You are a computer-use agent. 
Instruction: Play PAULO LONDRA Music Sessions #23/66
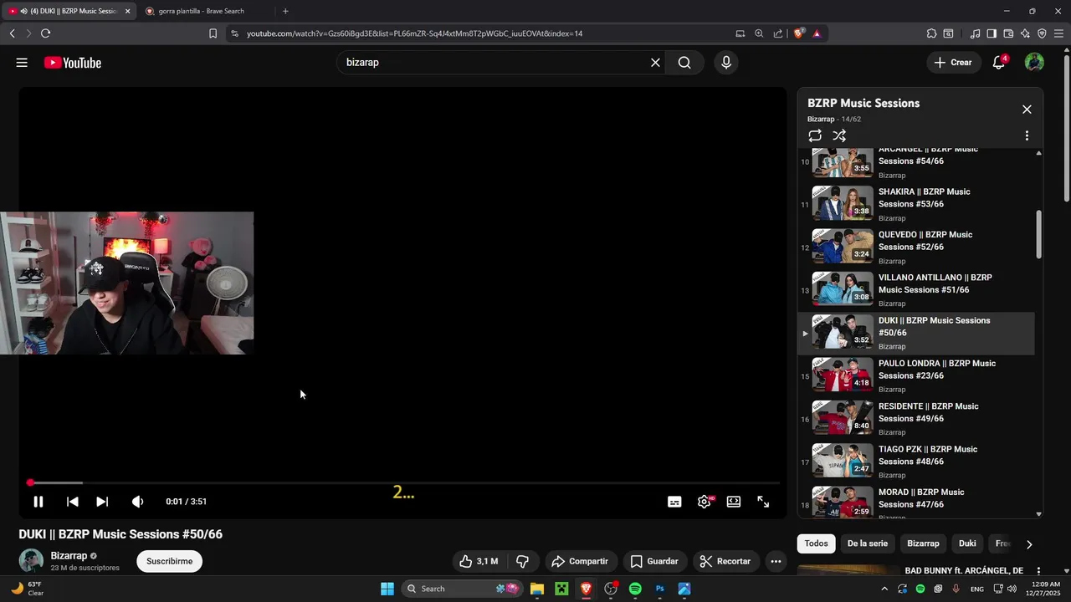point(916,376)
